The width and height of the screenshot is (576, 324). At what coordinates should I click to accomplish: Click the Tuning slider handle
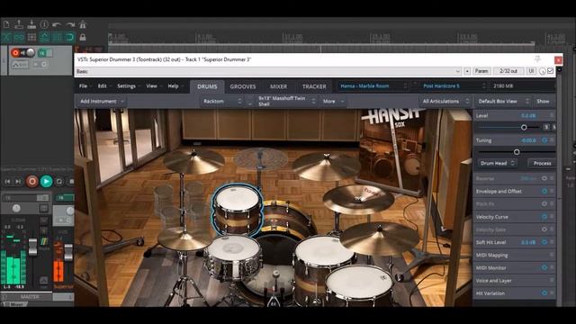pyautogui.click(x=517, y=152)
